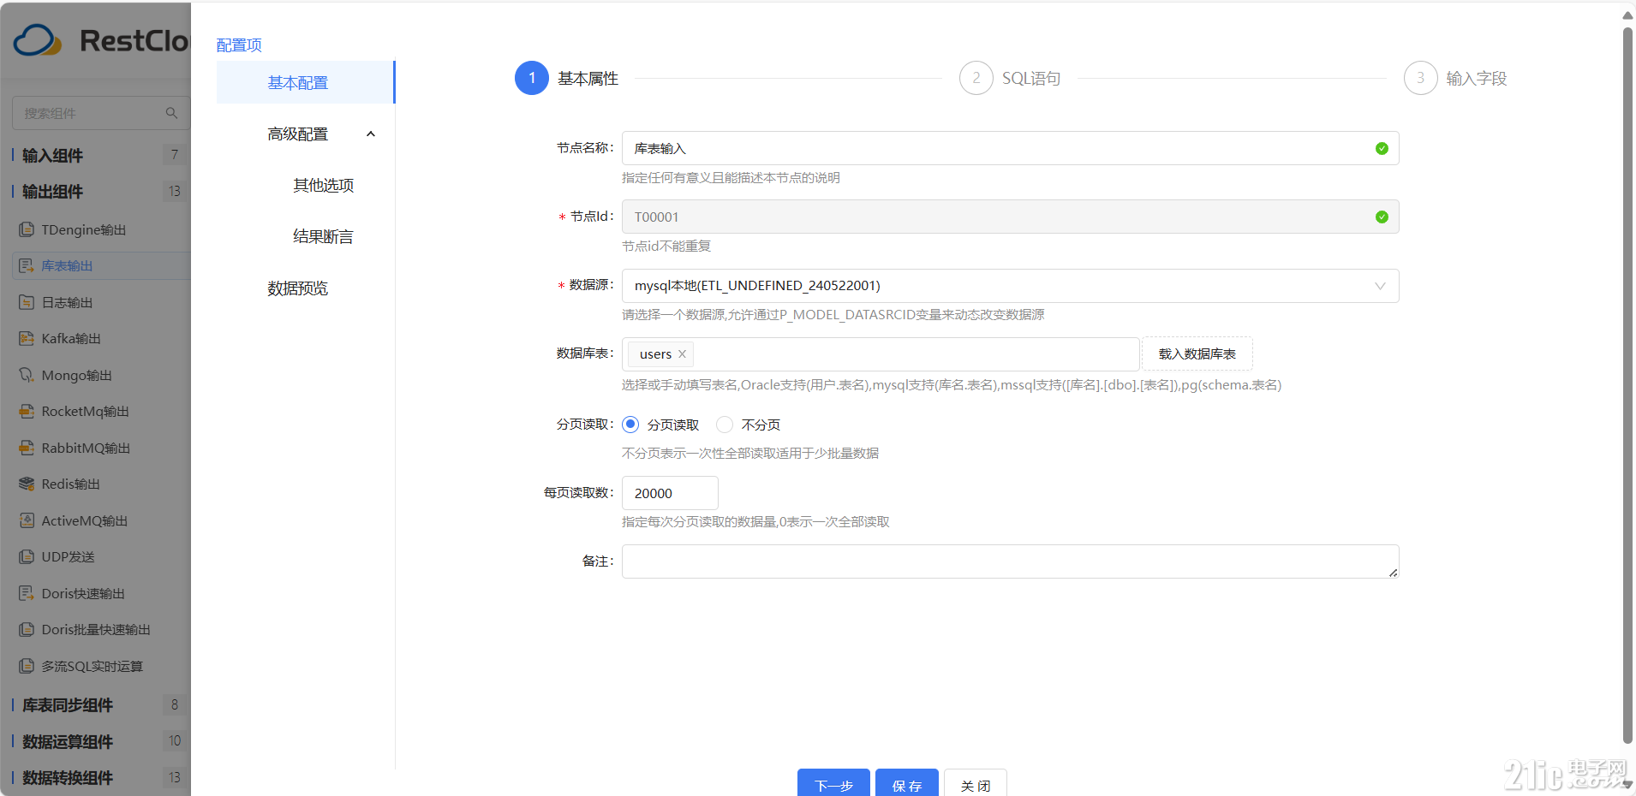Click the 库表同步组件 count badge 8
The image size is (1636, 796).
(x=175, y=704)
